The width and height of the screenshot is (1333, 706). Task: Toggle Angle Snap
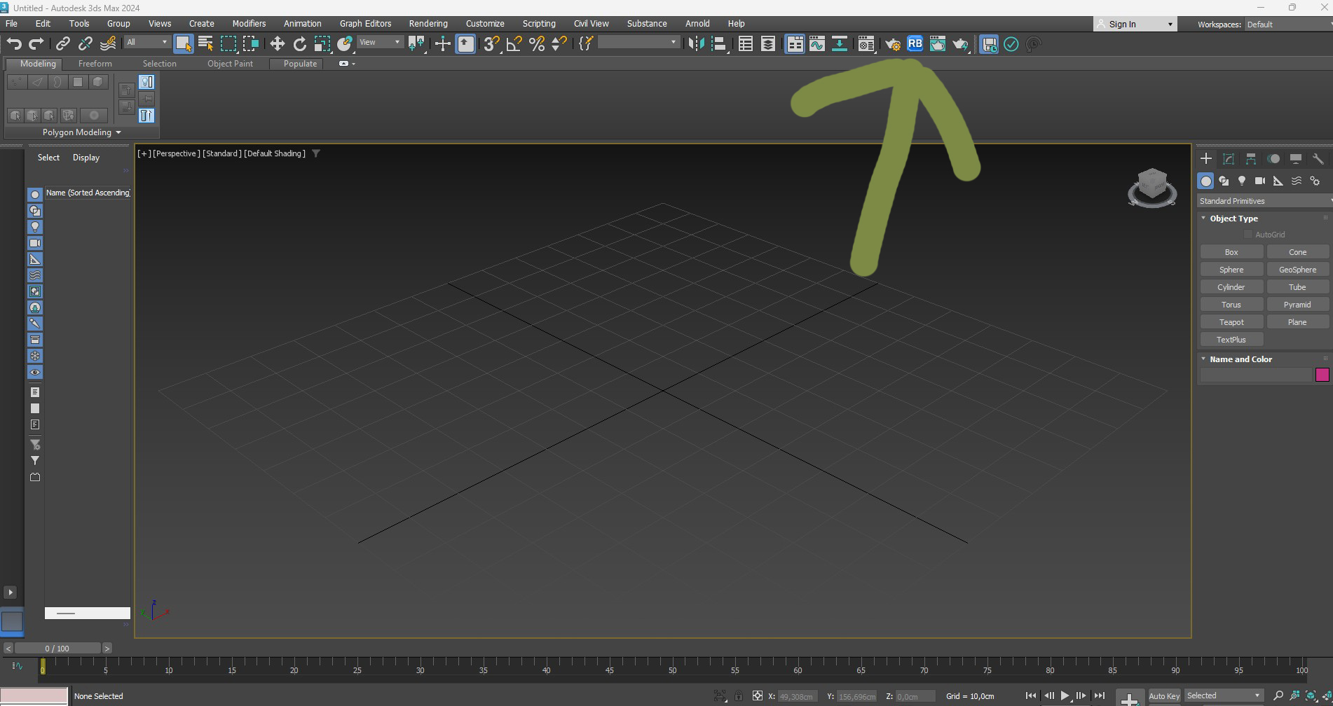click(x=514, y=44)
